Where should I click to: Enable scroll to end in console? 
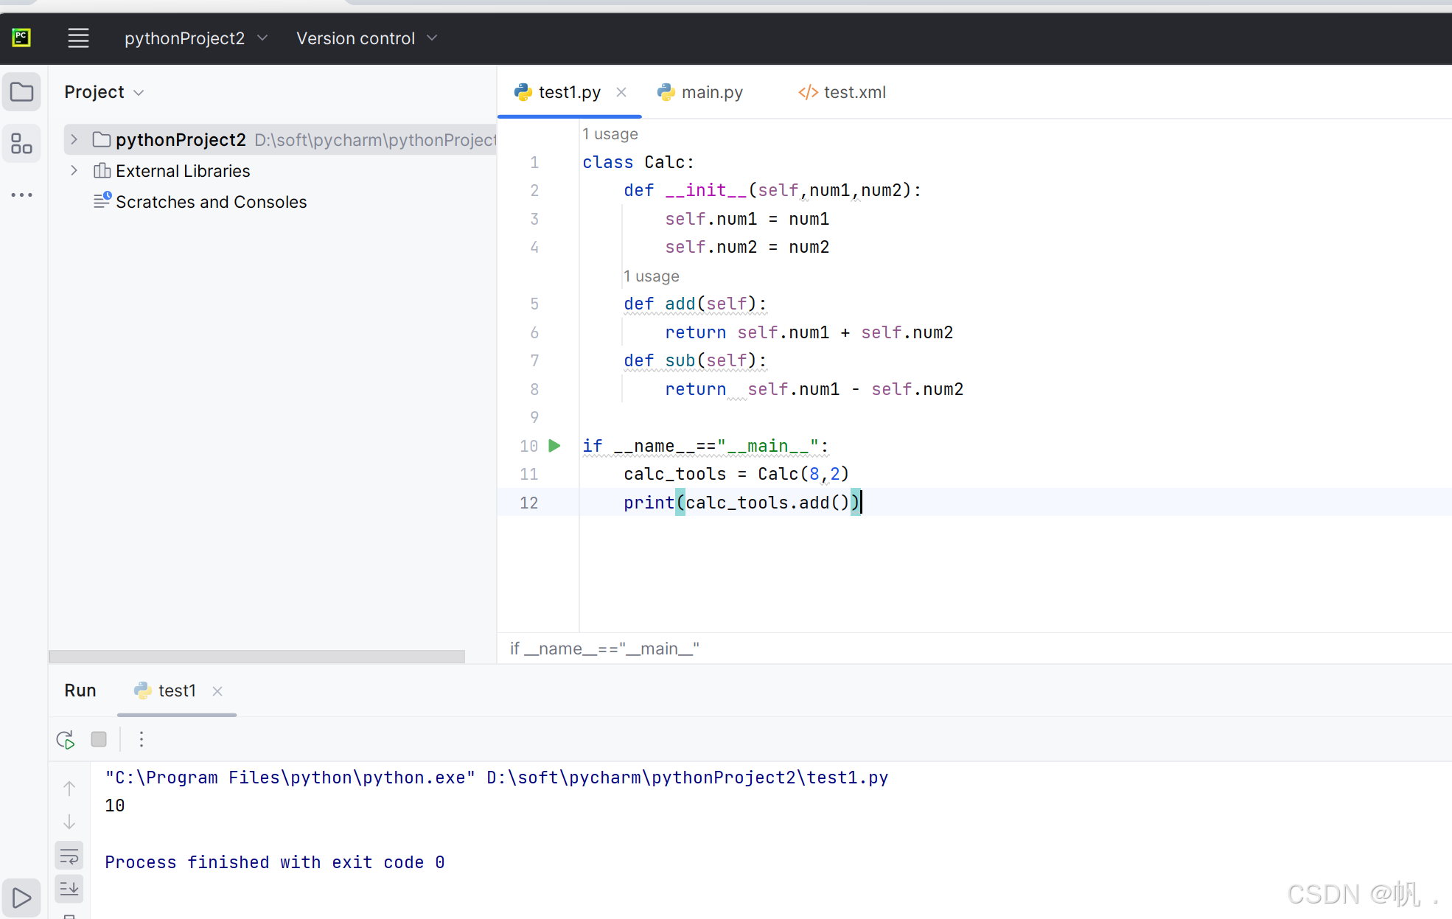pos(69,889)
